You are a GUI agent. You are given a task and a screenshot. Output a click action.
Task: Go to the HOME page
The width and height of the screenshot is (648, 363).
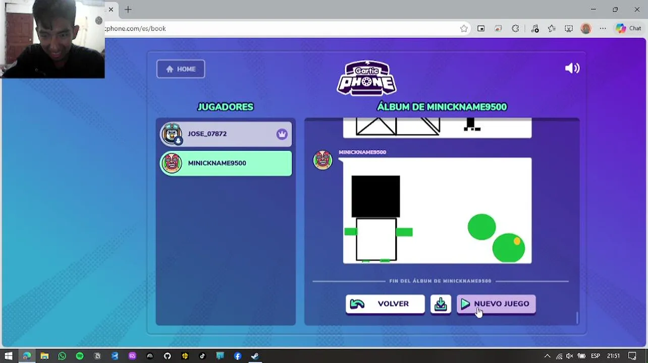tap(181, 69)
